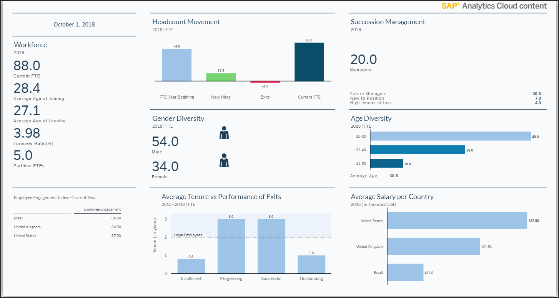Click the 28.4 average joining age value
Image resolution: width=559 pixels, height=298 pixels.
point(27,88)
